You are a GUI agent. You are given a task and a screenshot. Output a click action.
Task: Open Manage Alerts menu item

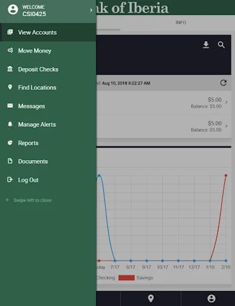point(48,124)
